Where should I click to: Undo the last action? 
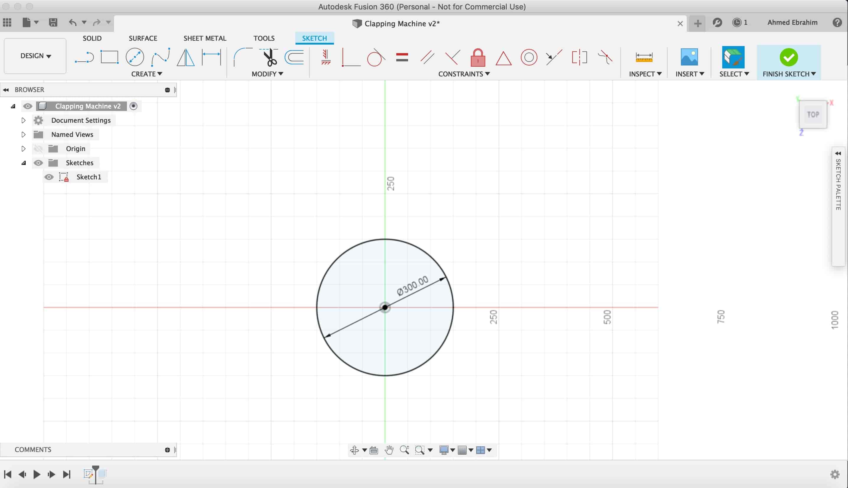point(73,22)
